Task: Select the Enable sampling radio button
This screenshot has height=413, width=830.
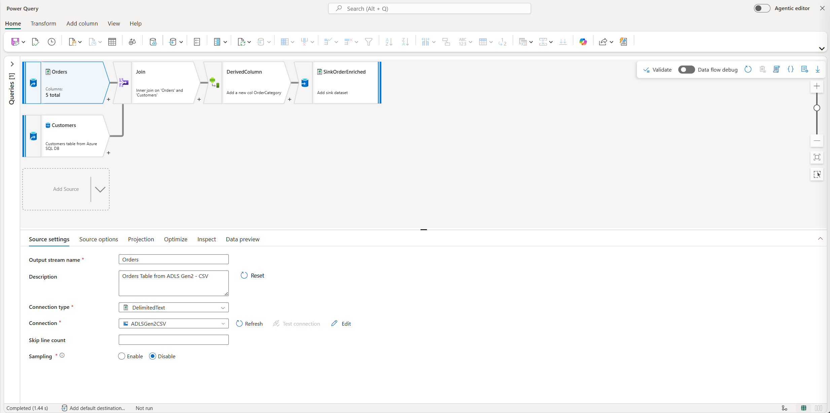Action: 121,356
